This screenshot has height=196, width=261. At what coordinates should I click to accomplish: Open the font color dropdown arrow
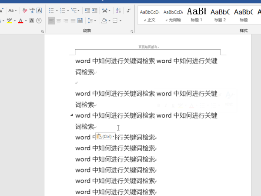[x=26, y=20]
